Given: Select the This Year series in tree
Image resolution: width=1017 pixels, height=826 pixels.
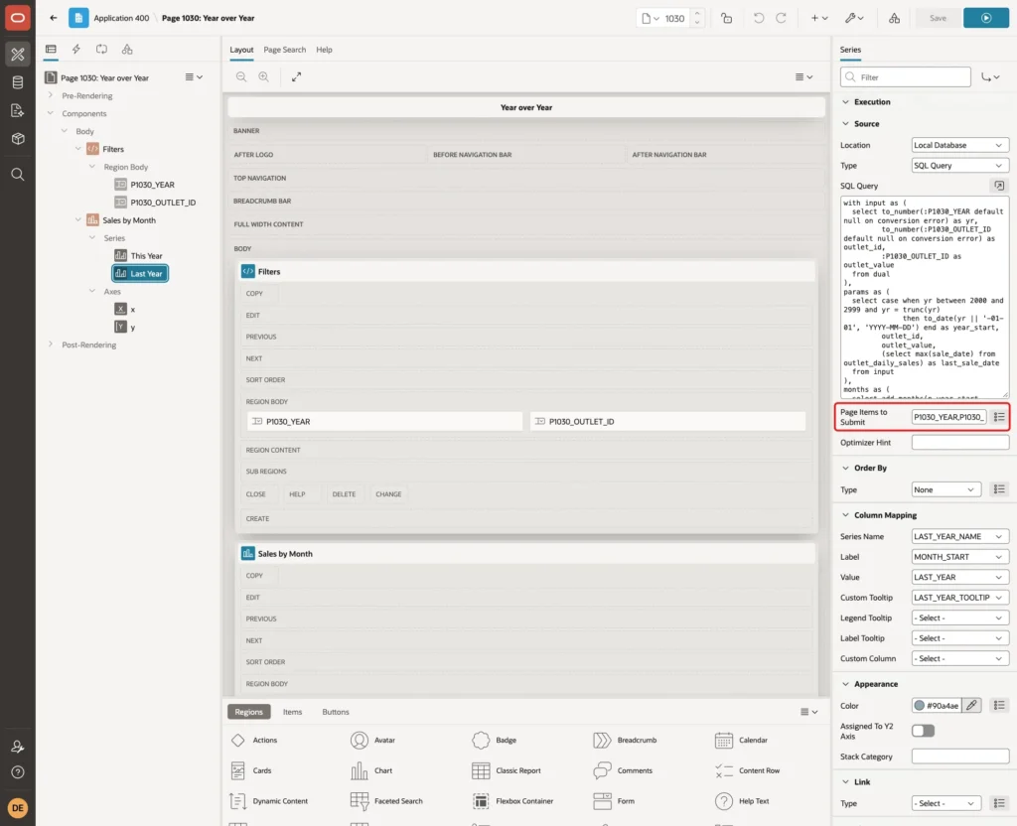Looking at the screenshot, I should click(x=147, y=255).
